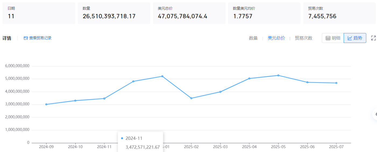
Task: Click the 2025-02 dip data point
Action: 191,98
